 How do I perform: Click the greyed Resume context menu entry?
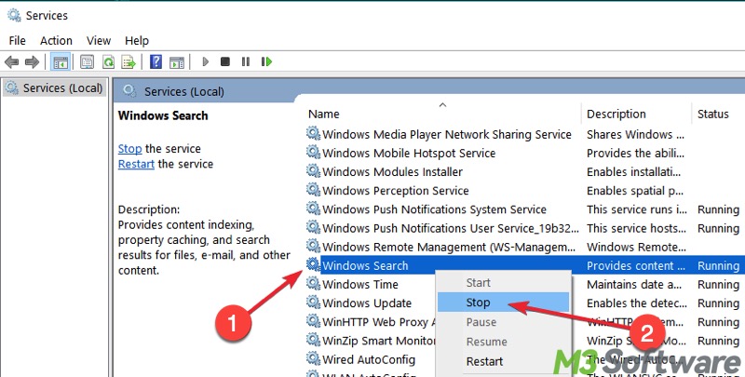(503, 342)
